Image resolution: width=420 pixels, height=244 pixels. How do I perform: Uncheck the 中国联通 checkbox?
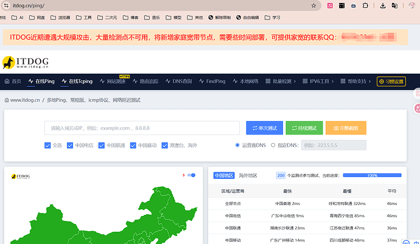(x=102, y=145)
